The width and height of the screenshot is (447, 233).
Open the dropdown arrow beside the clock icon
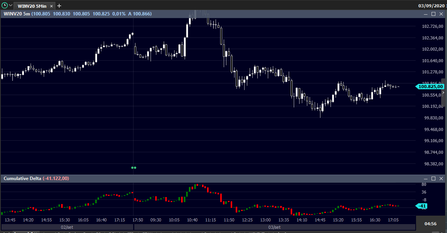tap(11, 5)
